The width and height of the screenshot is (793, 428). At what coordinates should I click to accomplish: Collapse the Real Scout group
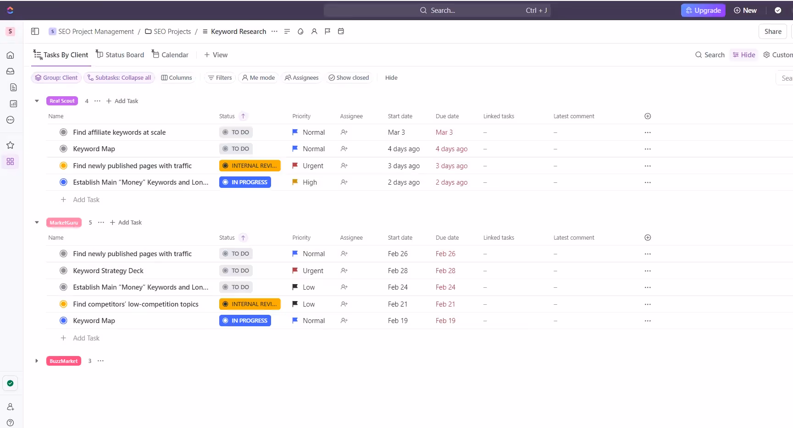37,101
